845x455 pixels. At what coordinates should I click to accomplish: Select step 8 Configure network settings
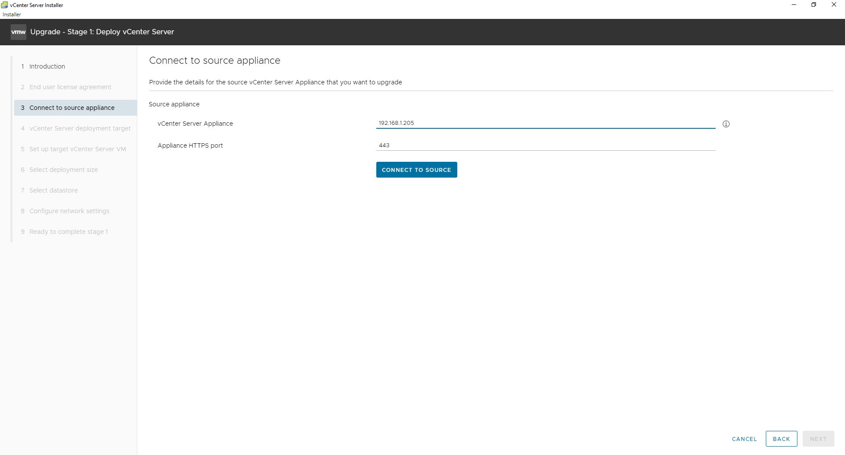click(x=75, y=211)
